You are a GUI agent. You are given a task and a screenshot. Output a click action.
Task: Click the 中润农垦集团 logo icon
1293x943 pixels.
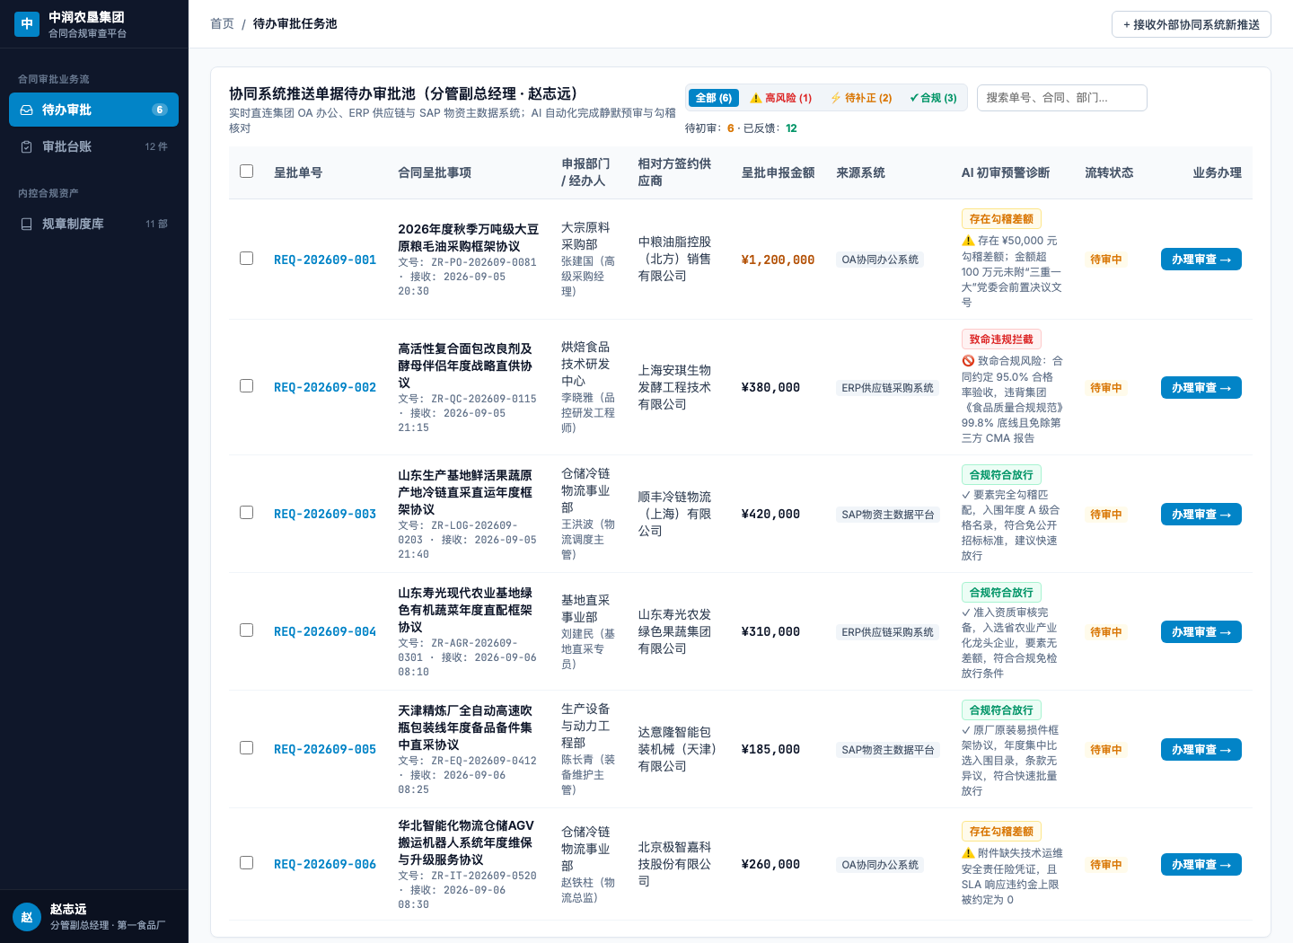point(27,24)
